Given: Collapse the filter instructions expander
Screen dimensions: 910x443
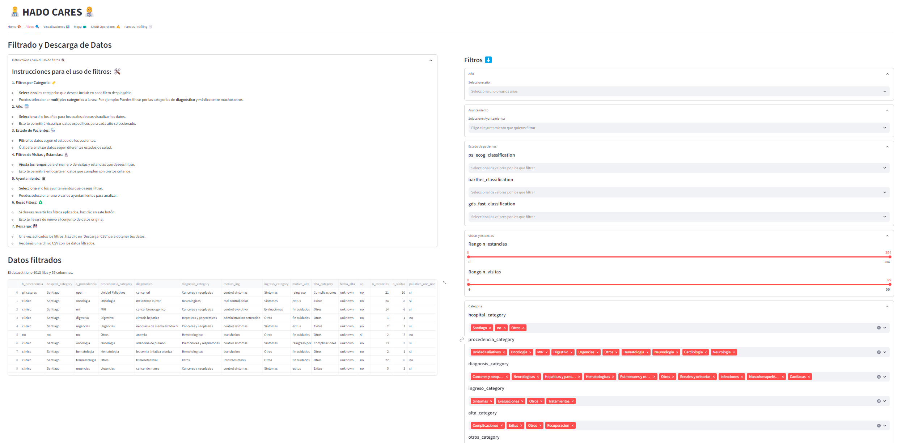Looking at the screenshot, I should click(431, 60).
